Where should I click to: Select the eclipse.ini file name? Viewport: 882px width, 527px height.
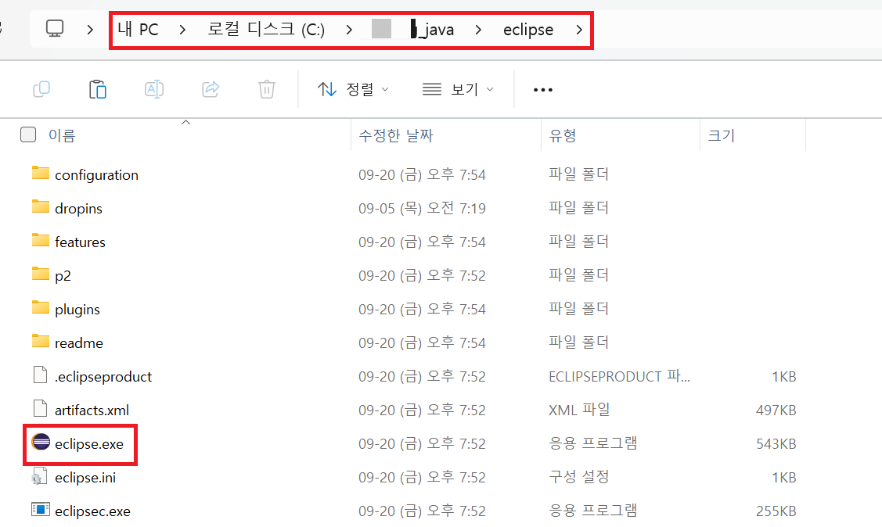point(85,478)
